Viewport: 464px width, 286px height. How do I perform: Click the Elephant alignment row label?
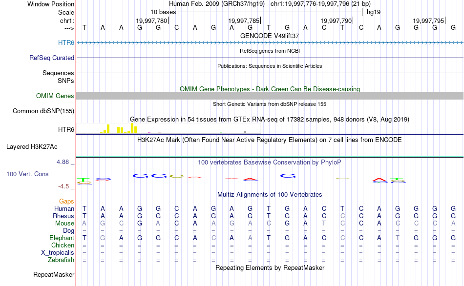point(62,238)
